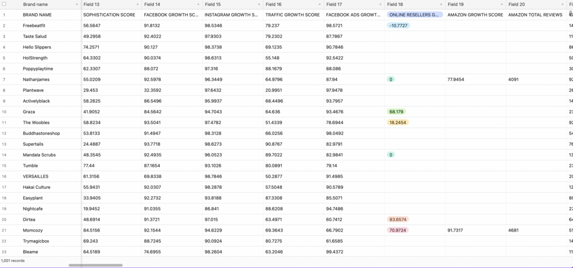The image size is (573, 268).
Task: Click the Field 17 column header label
Action: pyautogui.click(x=334, y=5)
